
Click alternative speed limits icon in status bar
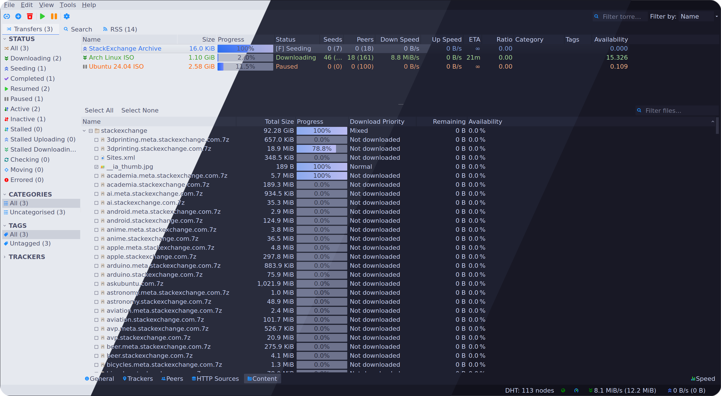[x=576, y=390]
